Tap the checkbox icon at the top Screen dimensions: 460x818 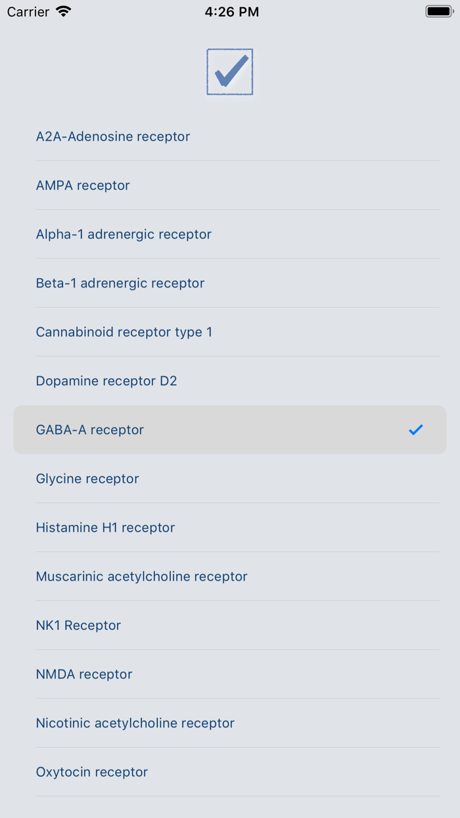229,71
